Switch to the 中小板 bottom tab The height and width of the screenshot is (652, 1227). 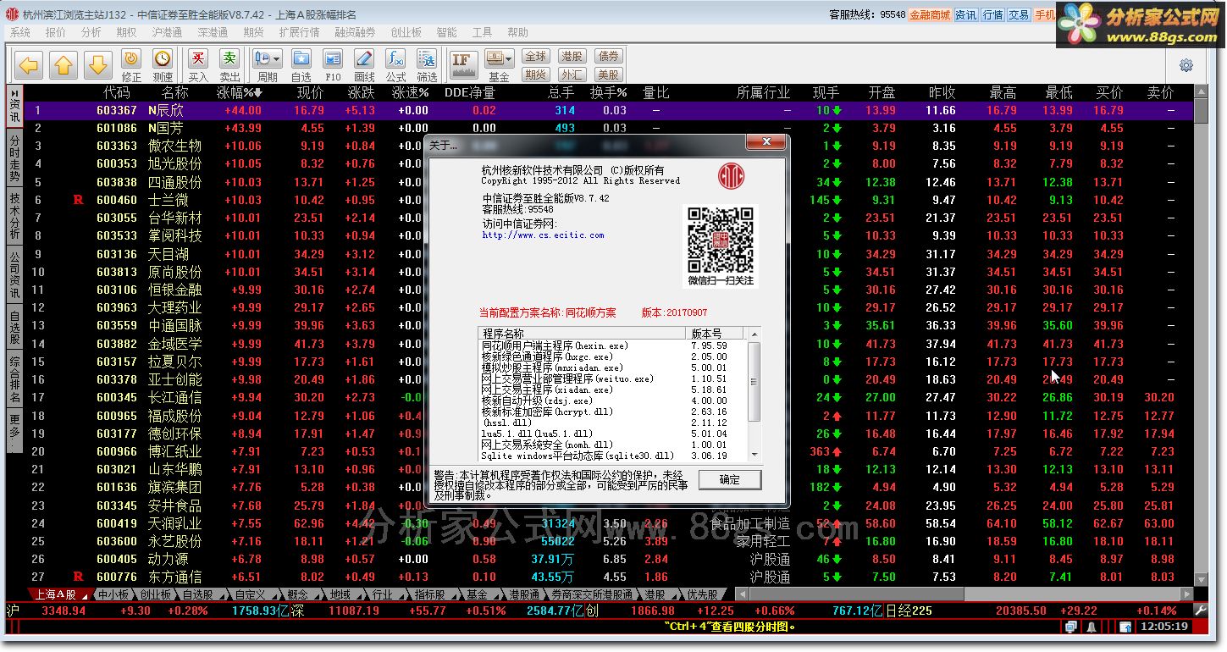pos(113,594)
